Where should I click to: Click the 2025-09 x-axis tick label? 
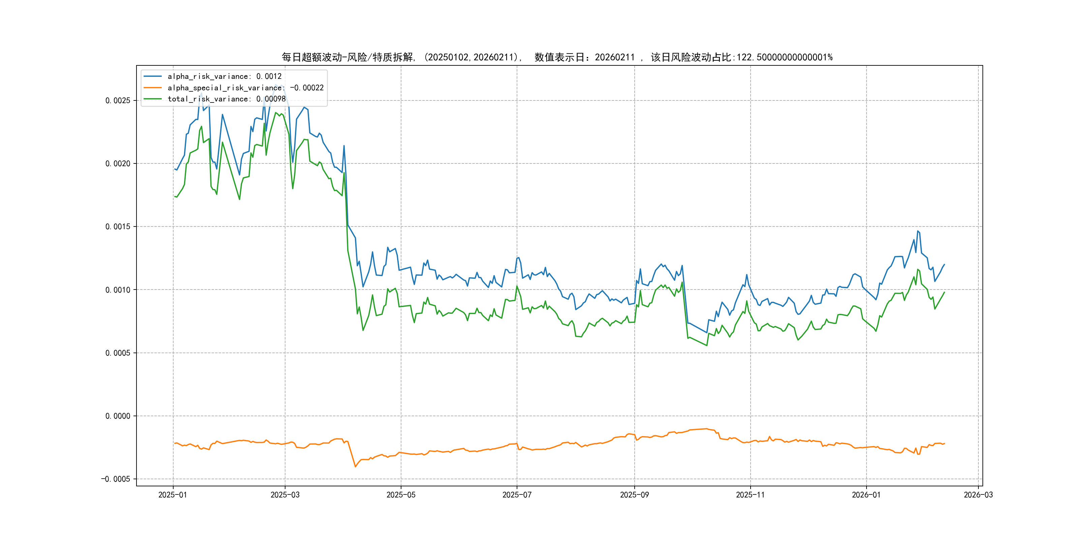(634, 495)
